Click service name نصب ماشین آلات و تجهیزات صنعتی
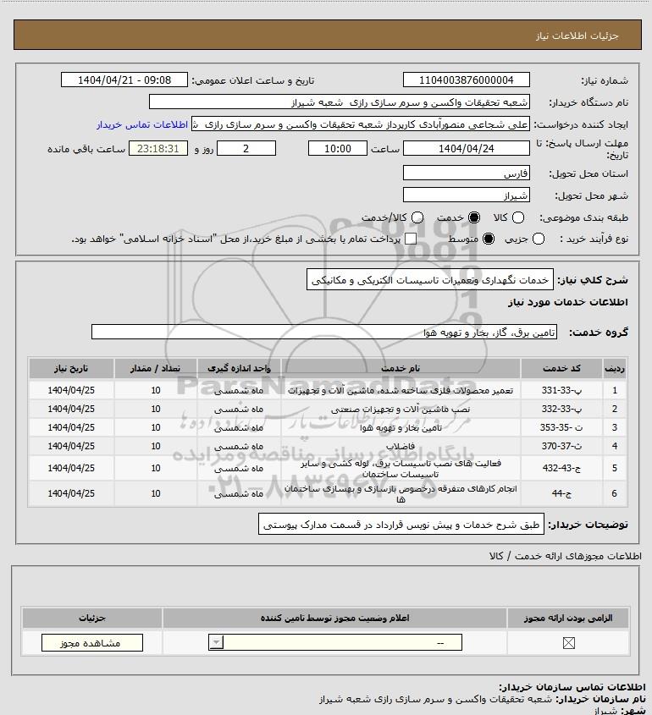Viewport: 652px width, 715px height. pos(401,410)
